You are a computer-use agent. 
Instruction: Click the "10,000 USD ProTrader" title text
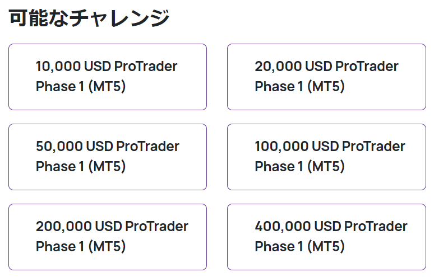107,67
